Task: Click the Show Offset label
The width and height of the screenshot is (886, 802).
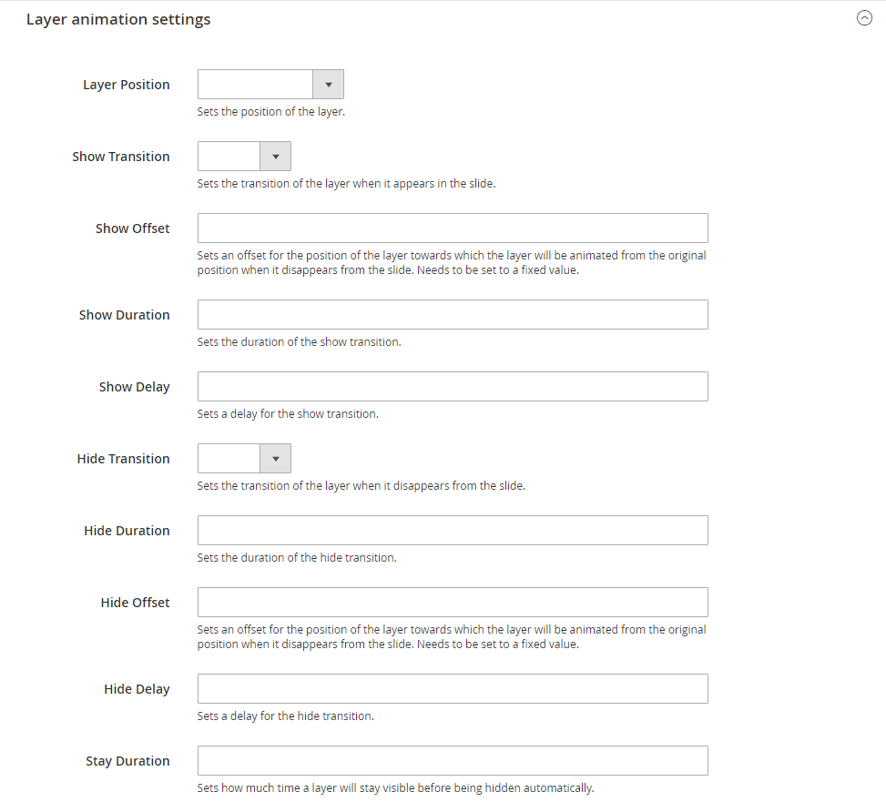Action: 132,228
